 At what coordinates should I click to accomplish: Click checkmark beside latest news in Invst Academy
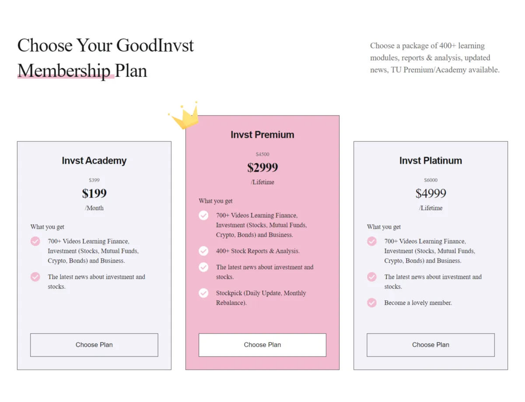coord(35,277)
